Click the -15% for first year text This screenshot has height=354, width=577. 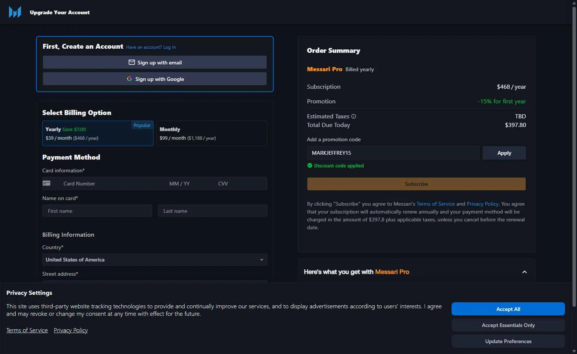502,102
